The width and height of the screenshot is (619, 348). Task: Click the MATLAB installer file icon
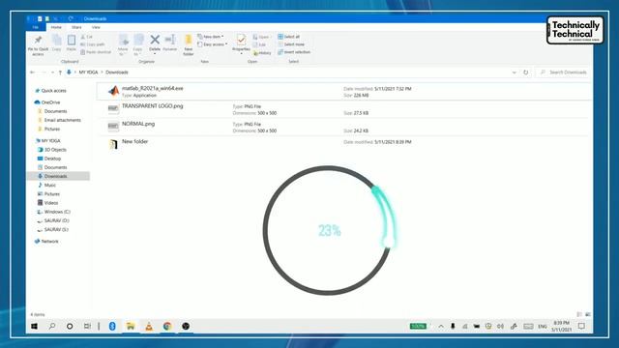(x=114, y=91)
